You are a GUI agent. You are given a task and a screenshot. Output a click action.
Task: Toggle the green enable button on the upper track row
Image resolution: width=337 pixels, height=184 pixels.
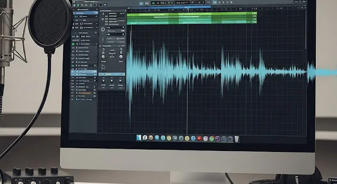coord(73,44)
